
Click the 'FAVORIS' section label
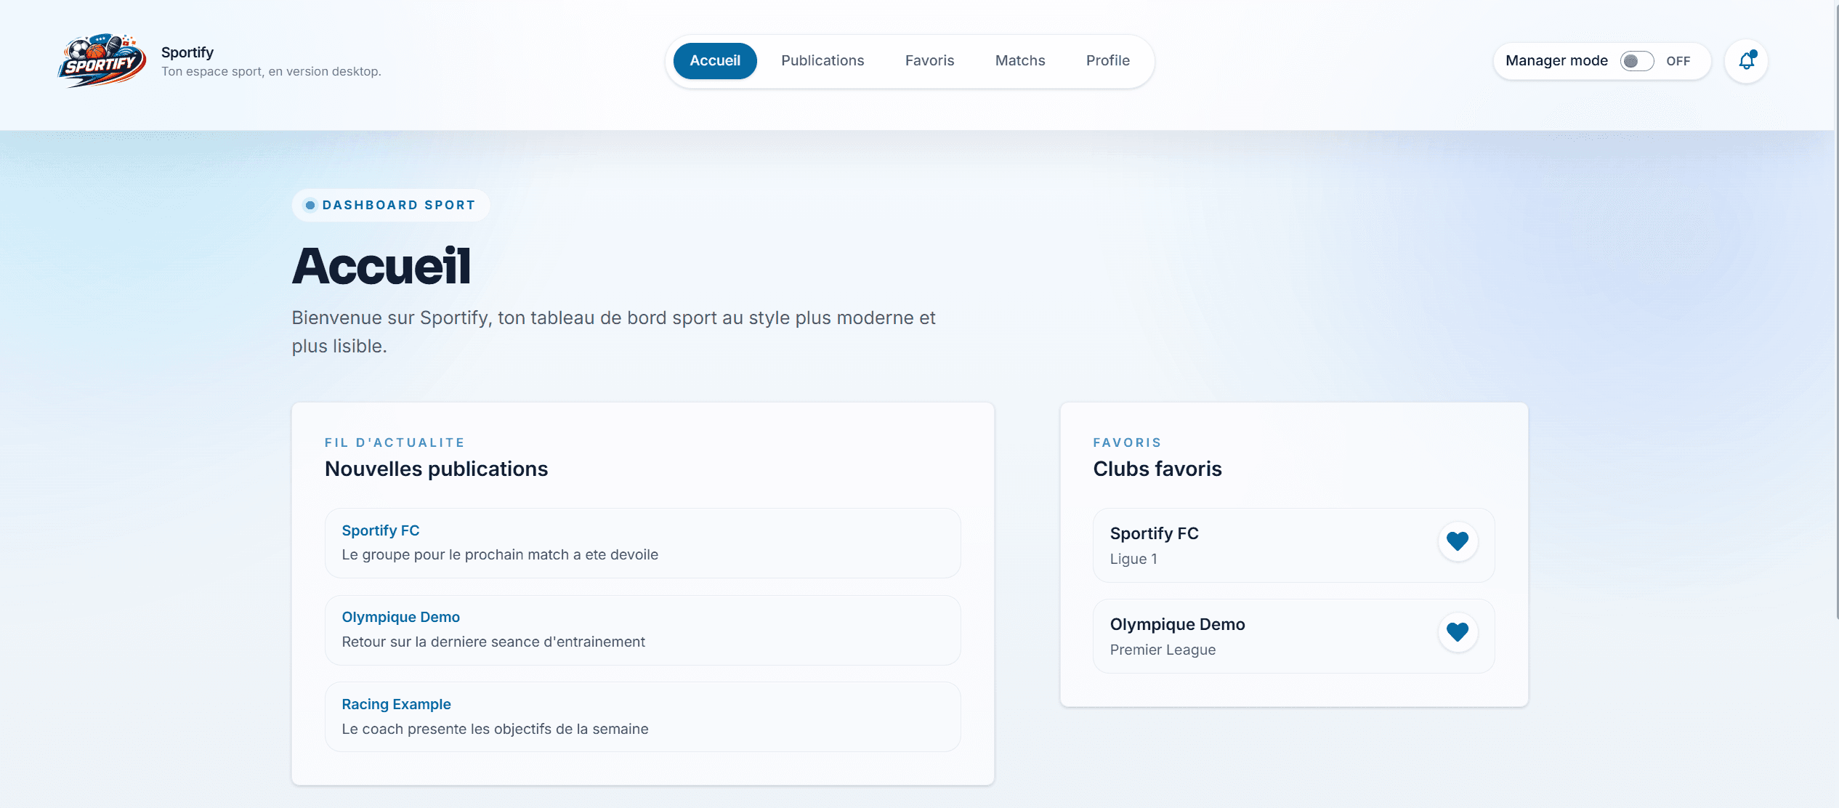[x=1128, y=443]
